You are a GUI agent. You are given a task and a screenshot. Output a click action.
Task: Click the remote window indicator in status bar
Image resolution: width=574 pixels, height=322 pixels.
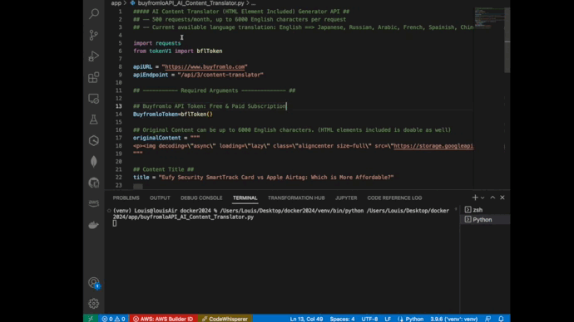coord(91,319)
